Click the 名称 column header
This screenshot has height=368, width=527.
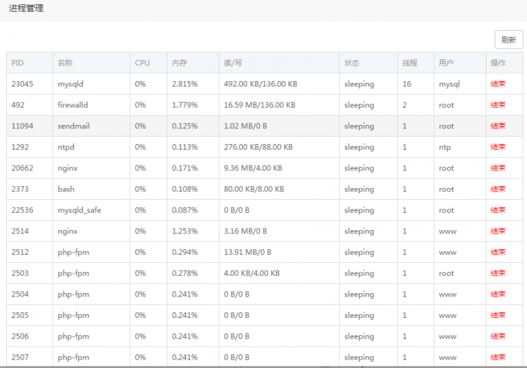click(x=91, y=63)
